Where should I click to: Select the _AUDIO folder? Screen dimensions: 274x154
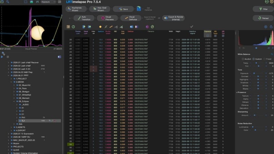pyautogui.click(x=25, y=105)
